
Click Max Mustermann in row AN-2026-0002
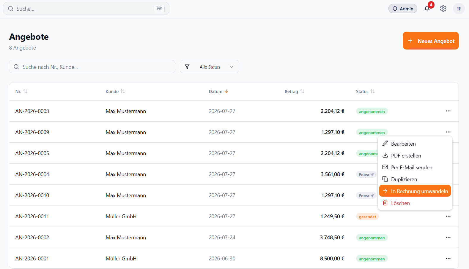tap(126, 238)
